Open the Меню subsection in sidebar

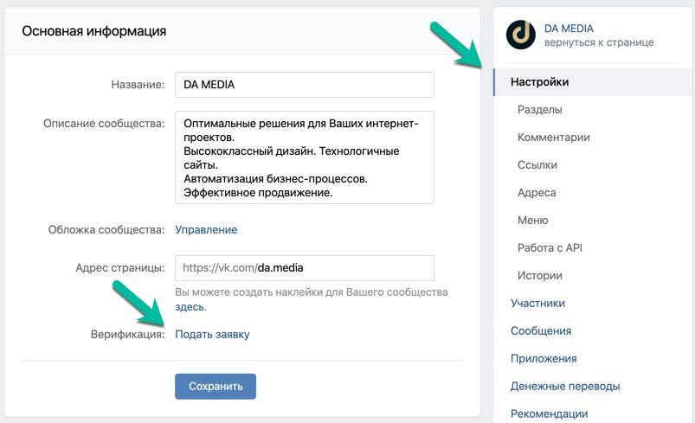coord(533,220)
